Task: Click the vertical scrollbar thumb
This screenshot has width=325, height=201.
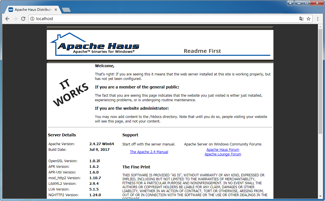Action: tap(320, 81)
